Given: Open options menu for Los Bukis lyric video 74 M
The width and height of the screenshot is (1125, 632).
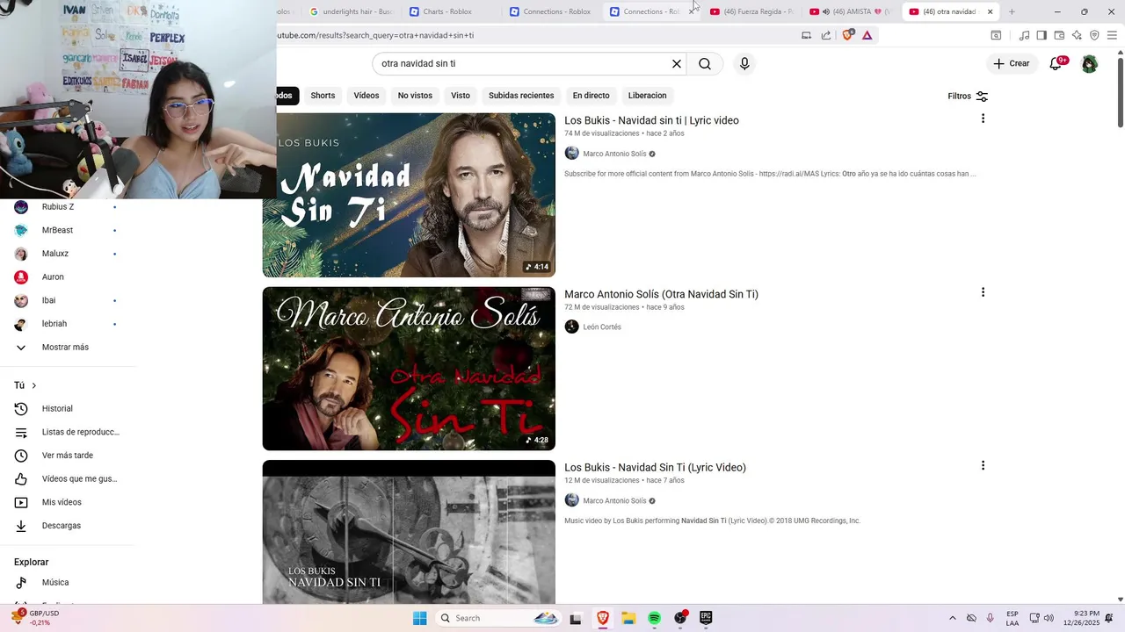Looking at the screenshot, I should 983,118.
